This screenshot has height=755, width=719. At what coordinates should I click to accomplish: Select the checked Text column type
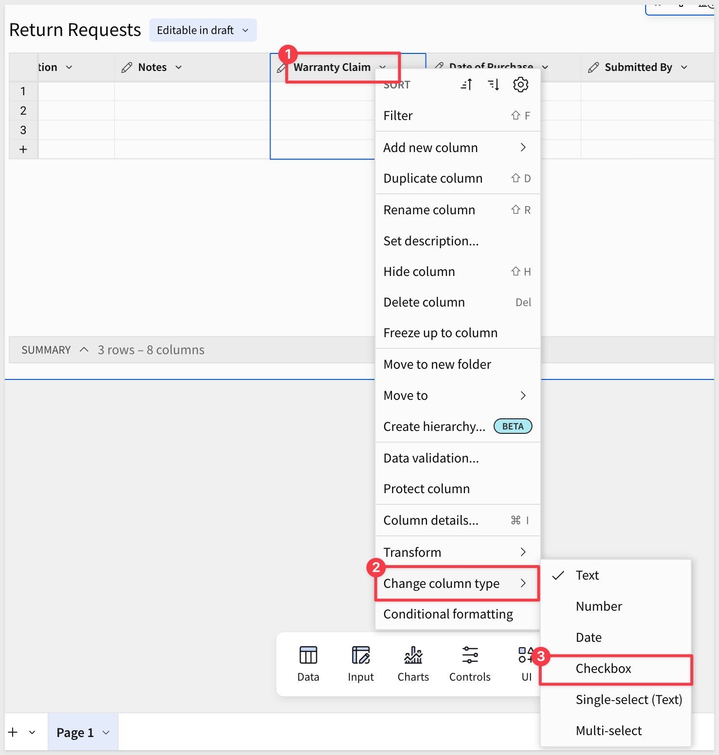pos(587,576)
